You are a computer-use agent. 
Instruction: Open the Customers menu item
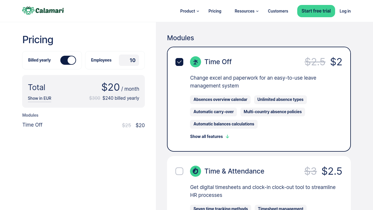[278, 11]
